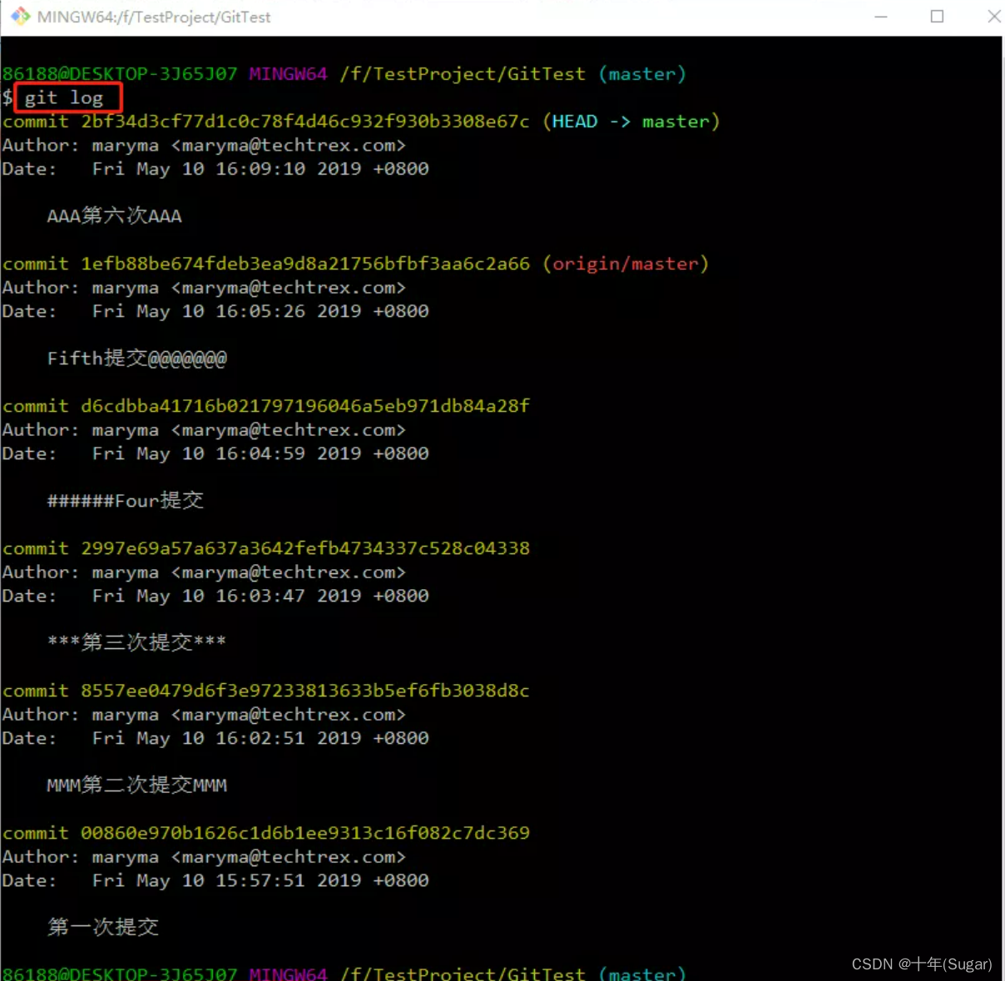Click the commit message AAA第六次AAA

click(114, 216)
